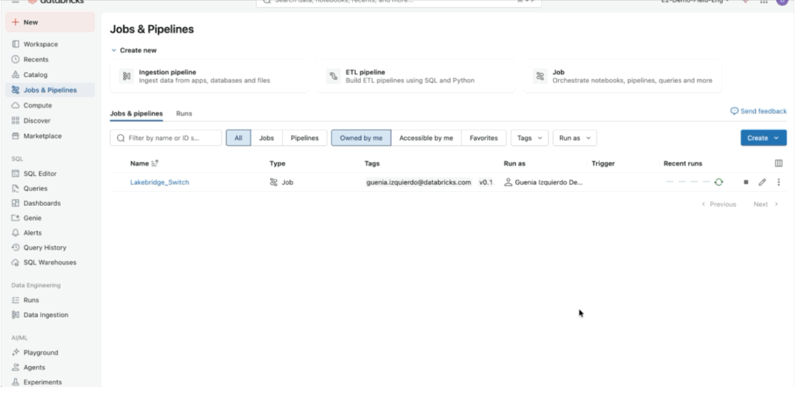
Task: Open Queries from the sidebar
Action: pyautogui.click(x=50, y=188)
